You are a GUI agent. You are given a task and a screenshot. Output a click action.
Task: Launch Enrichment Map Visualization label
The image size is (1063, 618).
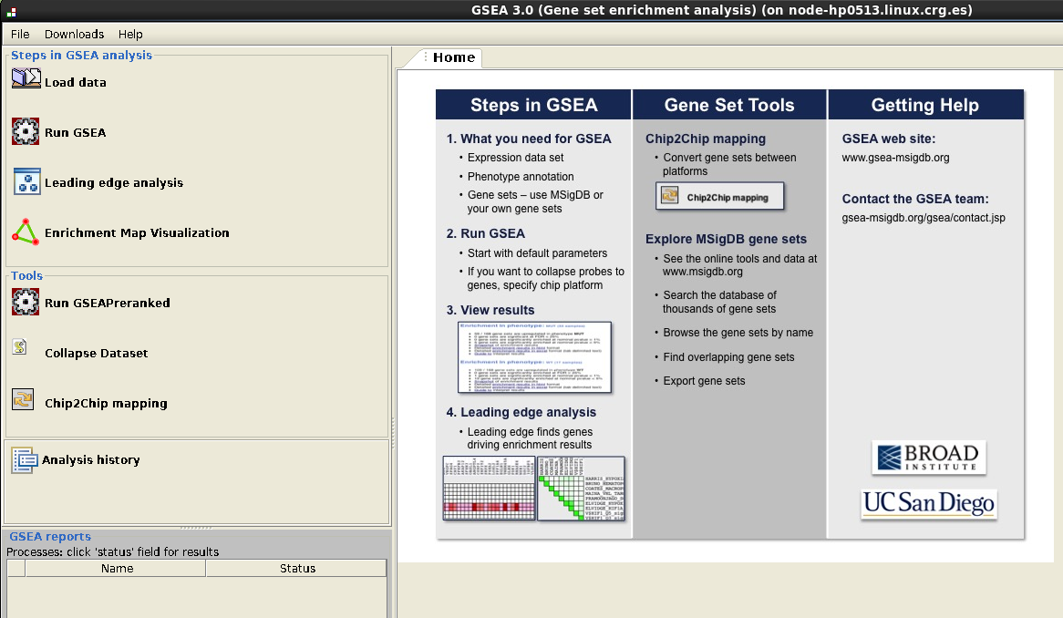click(137, 233)
